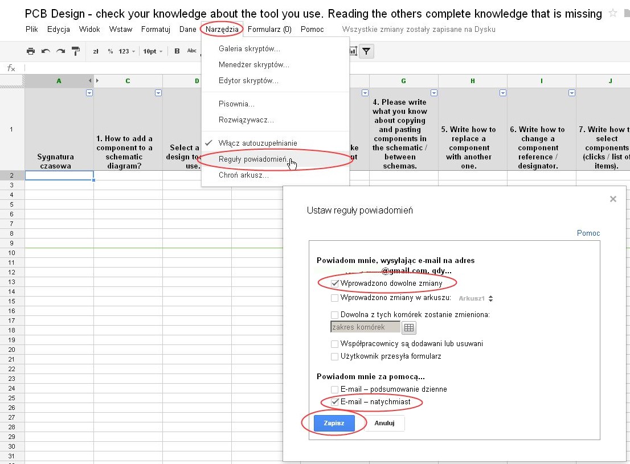Click 'Sygnatura czasowa' header cell
This screenshot has height=464, width=630.
(59, 129)
